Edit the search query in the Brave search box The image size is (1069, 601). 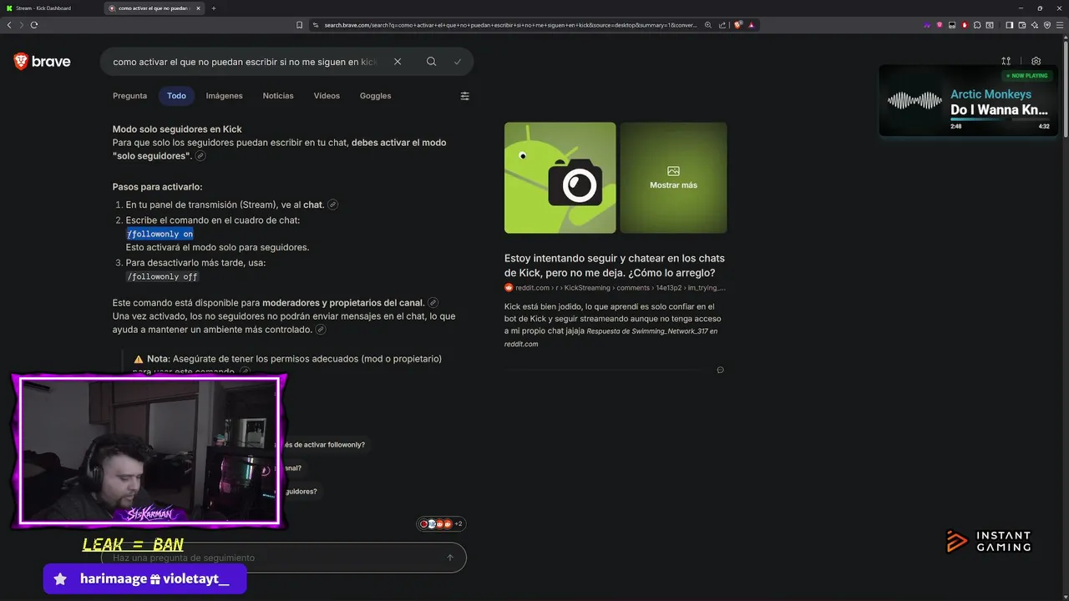click(245, 62)
